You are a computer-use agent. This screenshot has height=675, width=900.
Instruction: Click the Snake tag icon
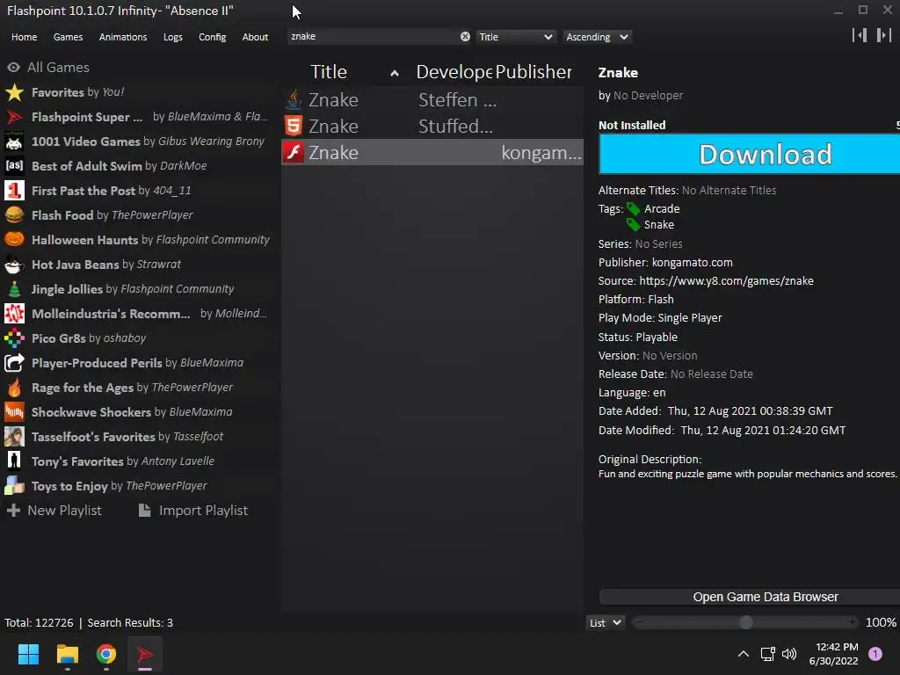(633, 224)
